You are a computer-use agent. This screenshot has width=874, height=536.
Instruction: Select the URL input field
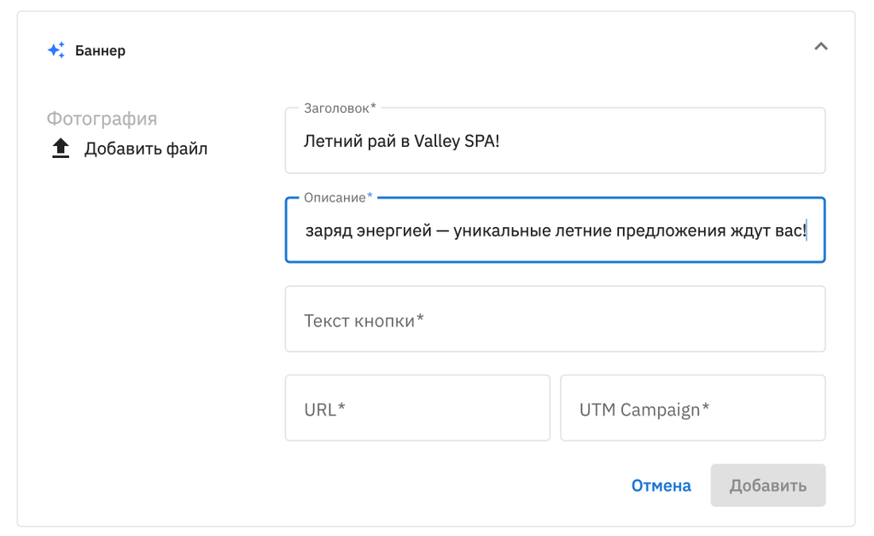pyautogui.click(x=417, y=409)
